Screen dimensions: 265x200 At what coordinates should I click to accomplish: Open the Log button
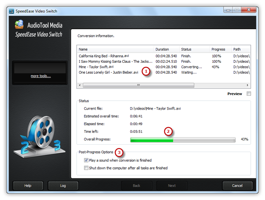(x=63, y=186)
